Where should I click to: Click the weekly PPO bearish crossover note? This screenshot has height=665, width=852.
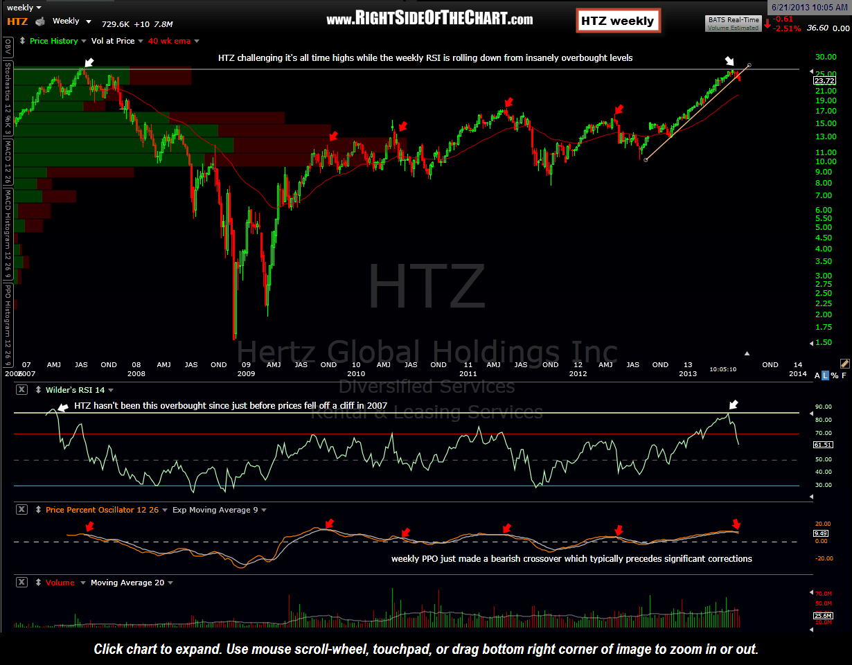tap(571, 558)
